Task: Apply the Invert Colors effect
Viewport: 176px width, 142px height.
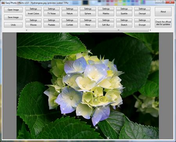Action: tap(33, 14)
